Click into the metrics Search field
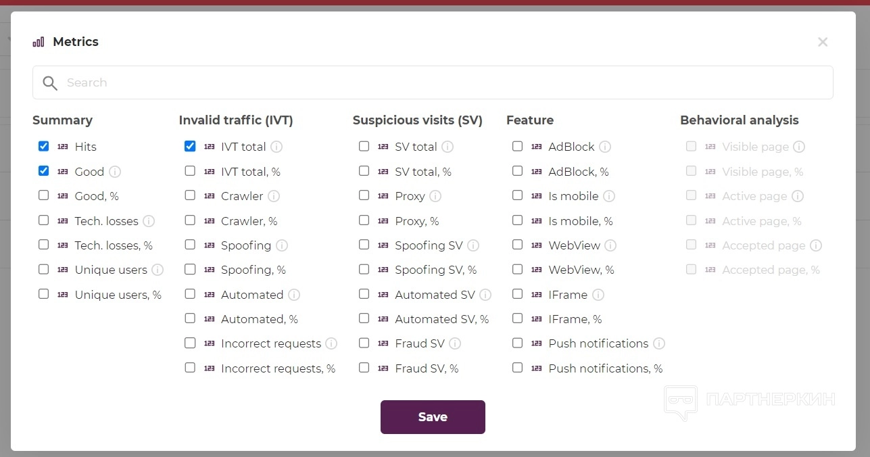Screen dimensions: 870x457 tap(433, 82)
